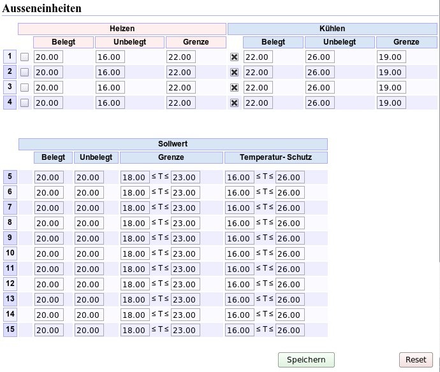The width and height of the screenshot is (440, 372).
Task: Edit upper Grenze value for unit 12
Action: pos(185,284)
